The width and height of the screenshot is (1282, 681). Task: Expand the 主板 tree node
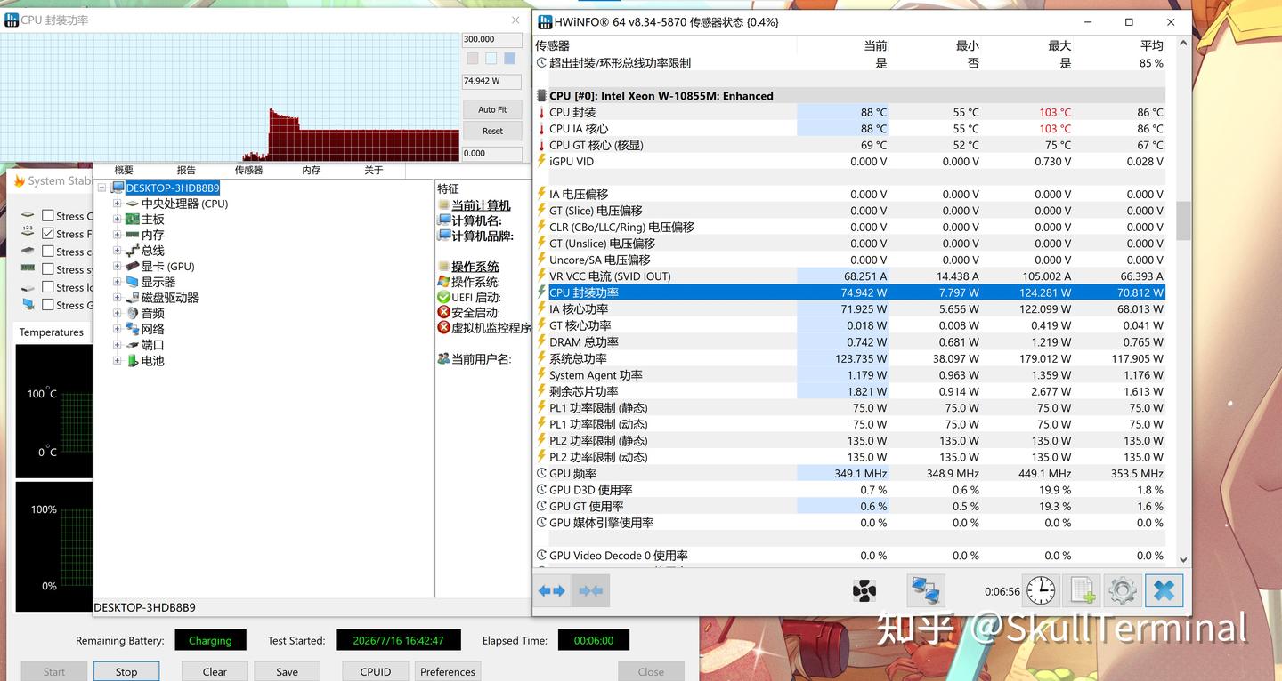tap(117, 219)
